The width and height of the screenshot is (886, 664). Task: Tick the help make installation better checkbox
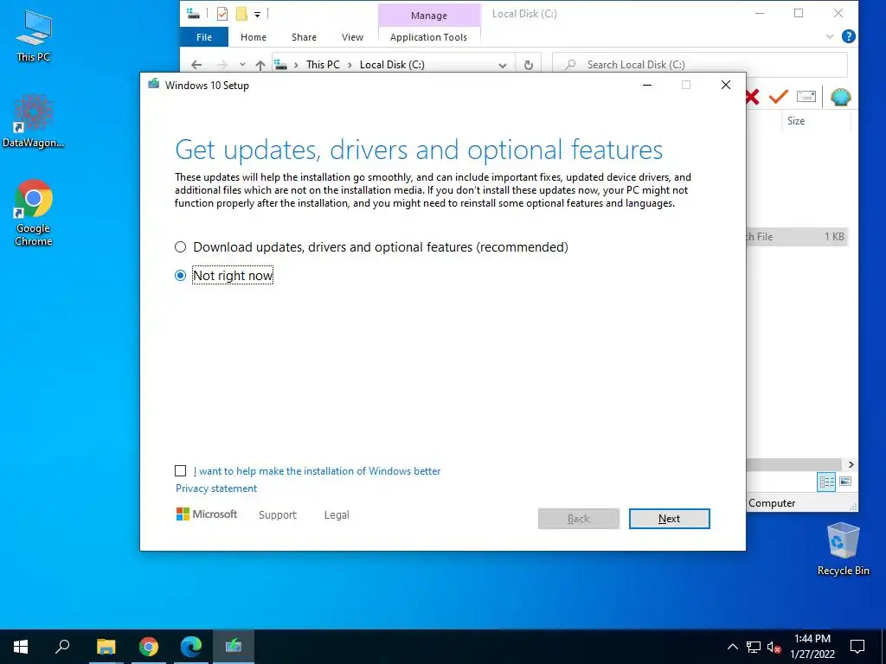(180, 471)
